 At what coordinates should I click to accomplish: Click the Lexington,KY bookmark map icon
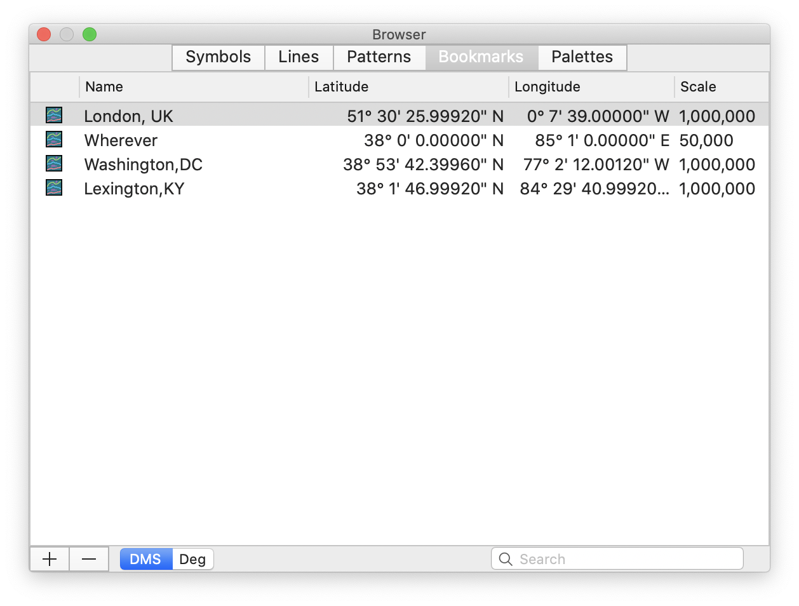(54, 187)
